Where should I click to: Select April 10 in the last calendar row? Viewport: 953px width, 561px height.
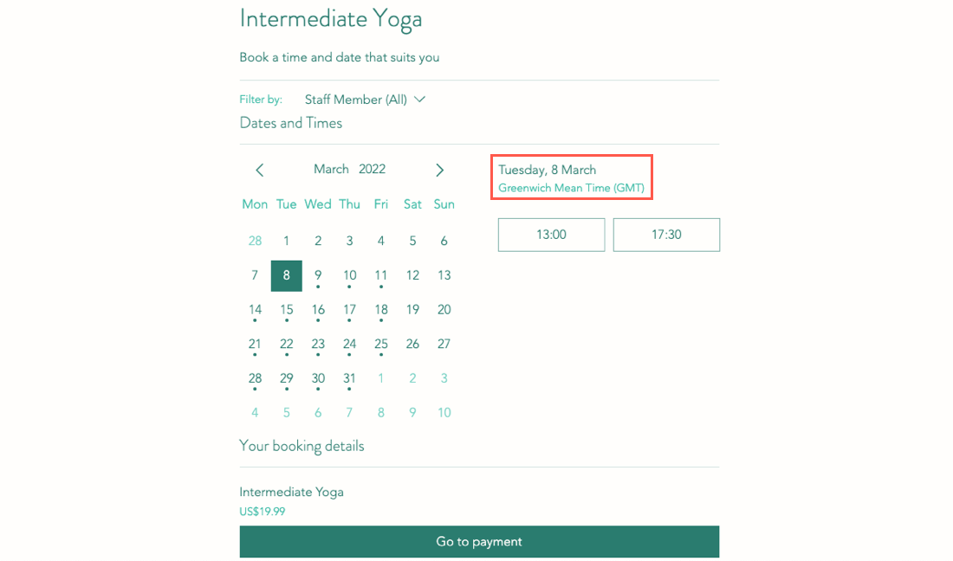tap(444, 413)
